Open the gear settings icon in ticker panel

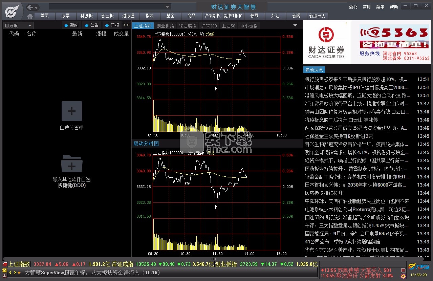(x=403, y=276)
